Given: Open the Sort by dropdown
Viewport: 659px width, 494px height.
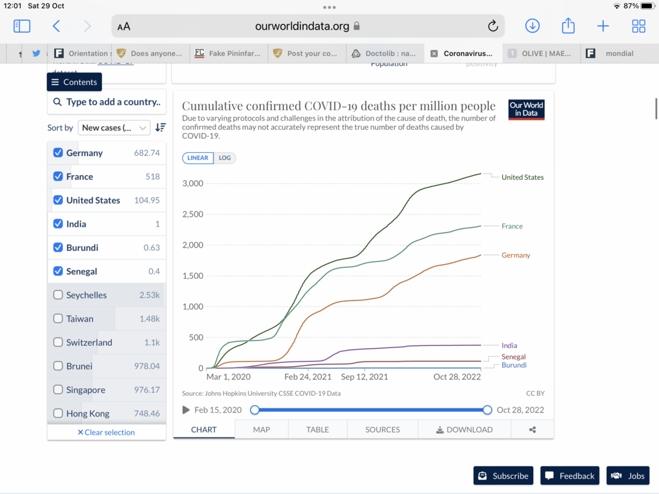Looking at the screenshot, I should 114,128.
